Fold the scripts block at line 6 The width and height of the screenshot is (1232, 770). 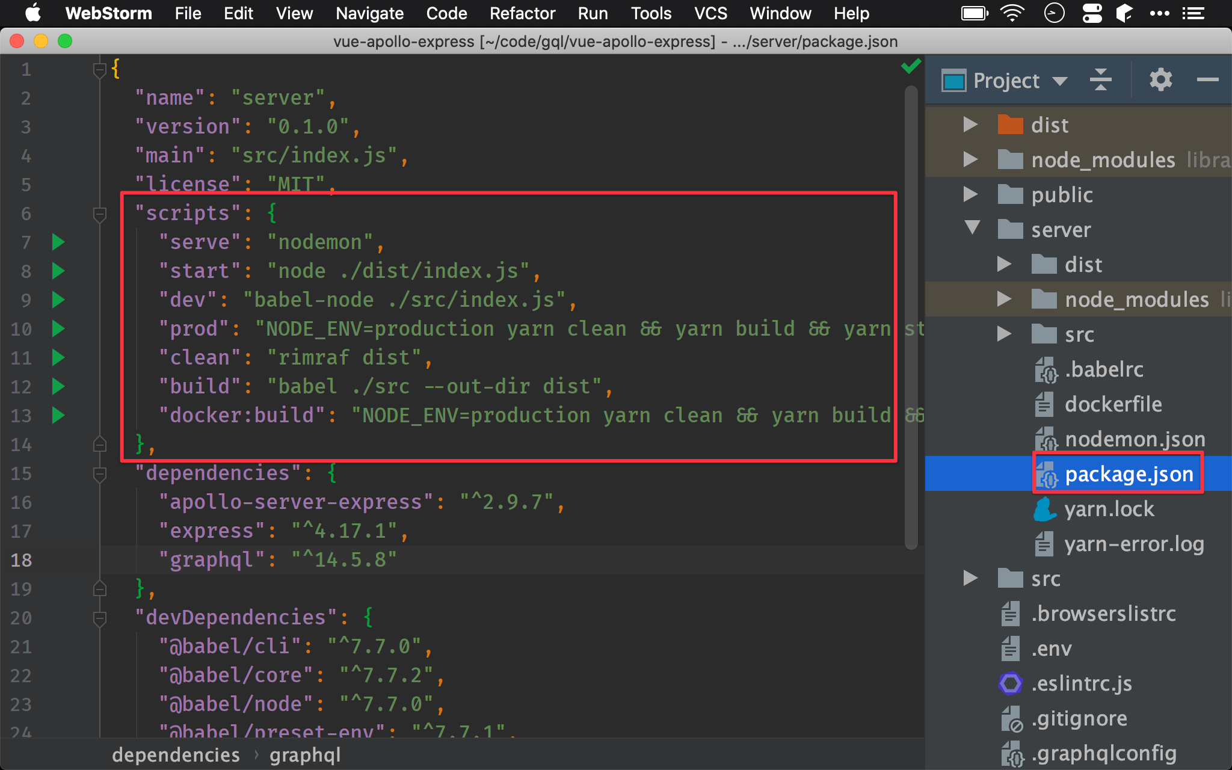click(100, 214)
